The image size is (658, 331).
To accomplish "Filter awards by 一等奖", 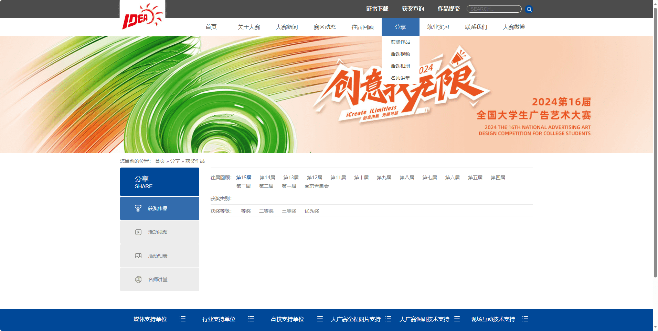I will 243,211.
